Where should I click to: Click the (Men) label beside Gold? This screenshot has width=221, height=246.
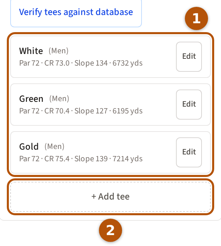coord(54,147)
